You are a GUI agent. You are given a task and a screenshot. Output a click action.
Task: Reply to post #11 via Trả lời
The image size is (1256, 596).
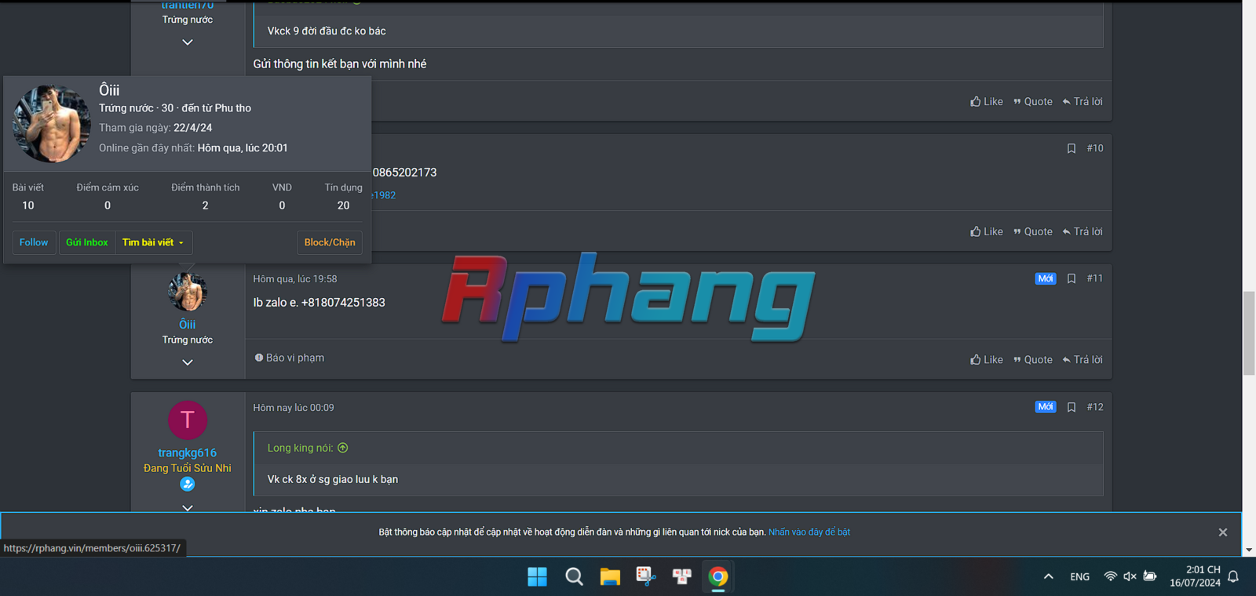click(x=1083, y=359)
